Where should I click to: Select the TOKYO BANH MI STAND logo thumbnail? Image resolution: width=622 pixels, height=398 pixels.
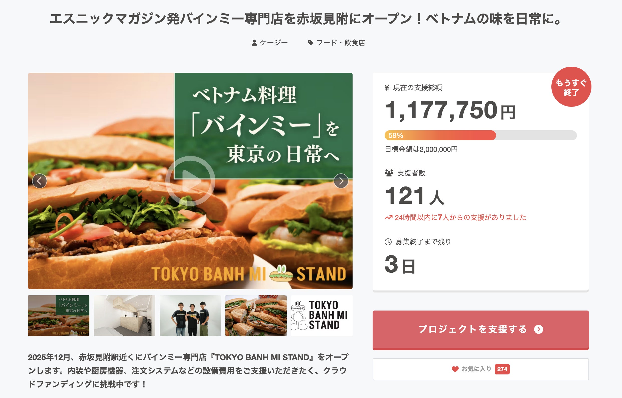coord(322,316)
